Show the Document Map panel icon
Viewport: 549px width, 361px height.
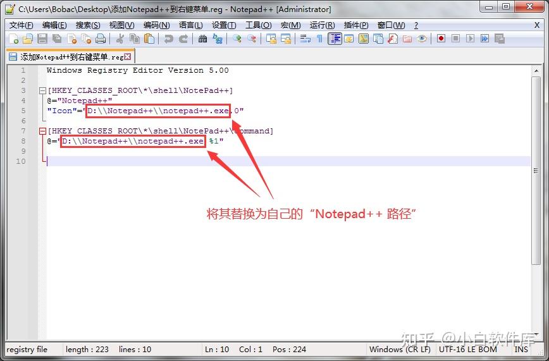click(364, 39)
